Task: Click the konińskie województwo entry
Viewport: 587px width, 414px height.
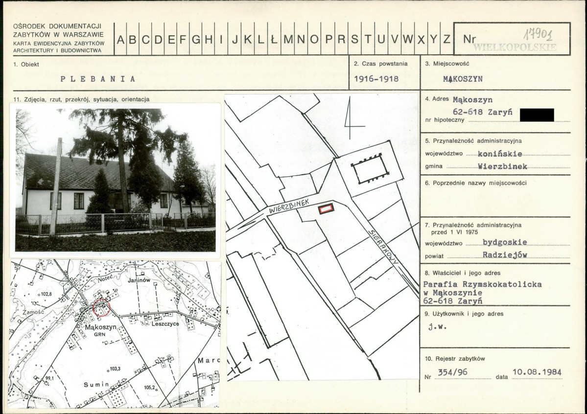Action: 500,154
